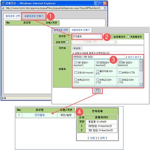Click the 보기 link

pos(130,57)
